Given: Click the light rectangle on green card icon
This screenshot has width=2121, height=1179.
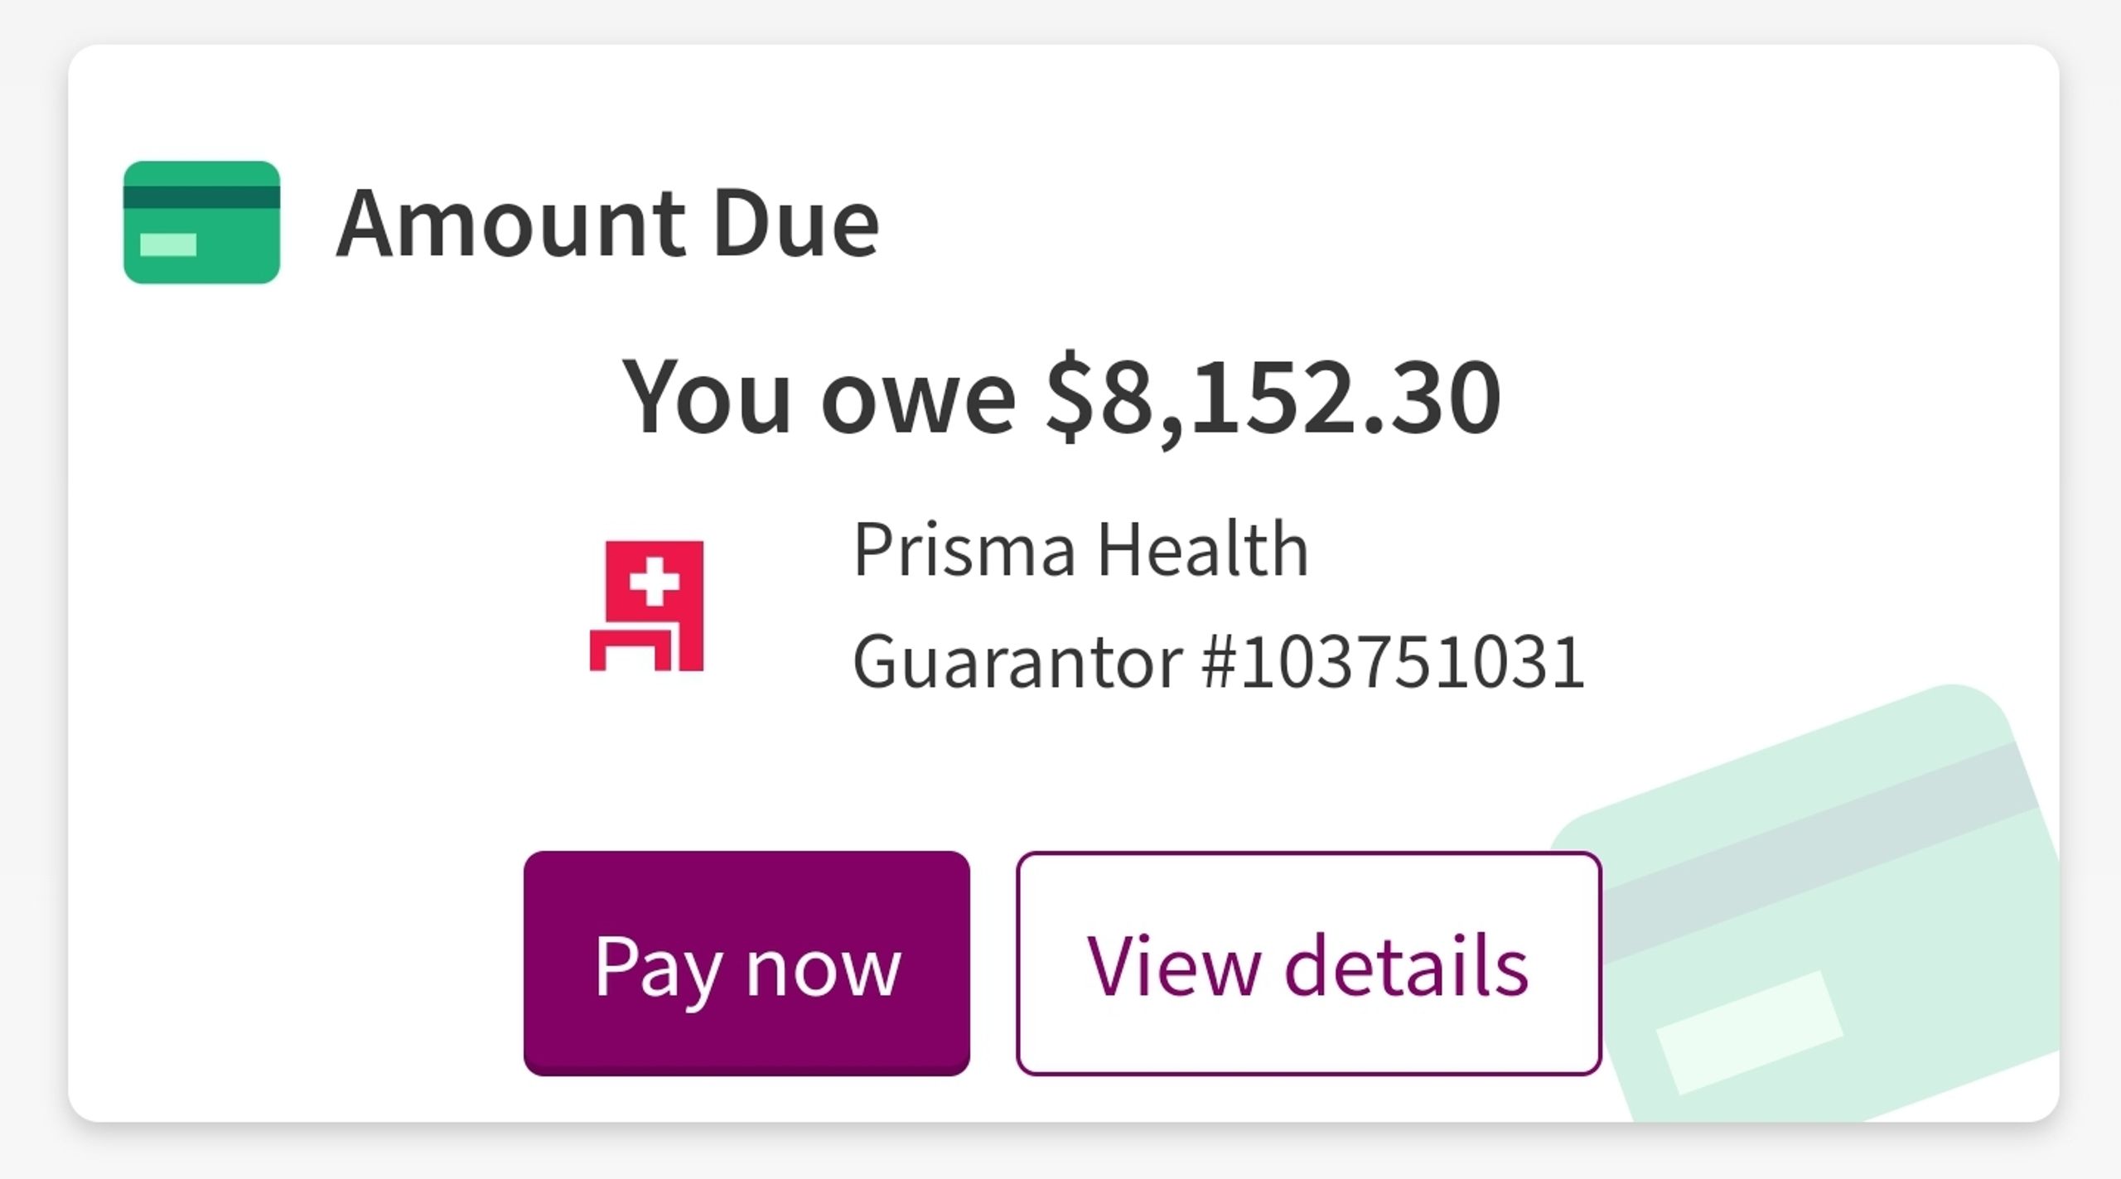Looking at the screenshot, I should click(x=168, y=245).
